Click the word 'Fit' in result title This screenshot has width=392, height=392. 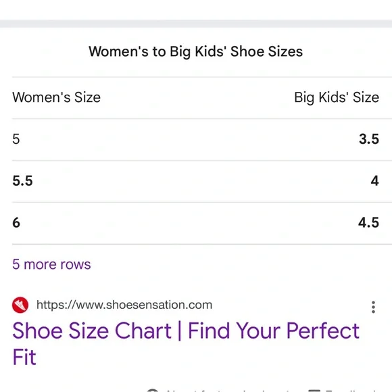click(x=24, y=357)
